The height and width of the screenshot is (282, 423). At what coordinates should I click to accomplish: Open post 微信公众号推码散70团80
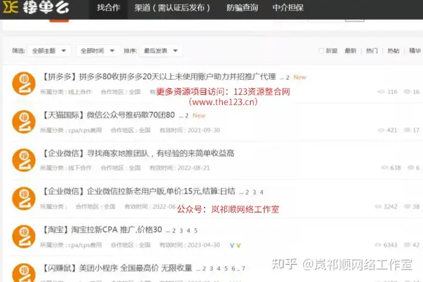(x=131, y=115)
